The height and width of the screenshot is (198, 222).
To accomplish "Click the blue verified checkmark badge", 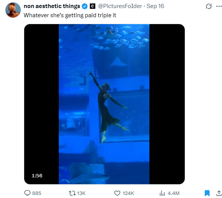I will pos(84,7).
